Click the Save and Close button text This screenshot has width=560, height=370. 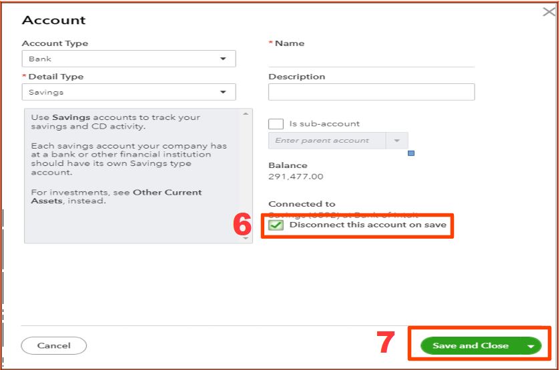tap(470, 345)
